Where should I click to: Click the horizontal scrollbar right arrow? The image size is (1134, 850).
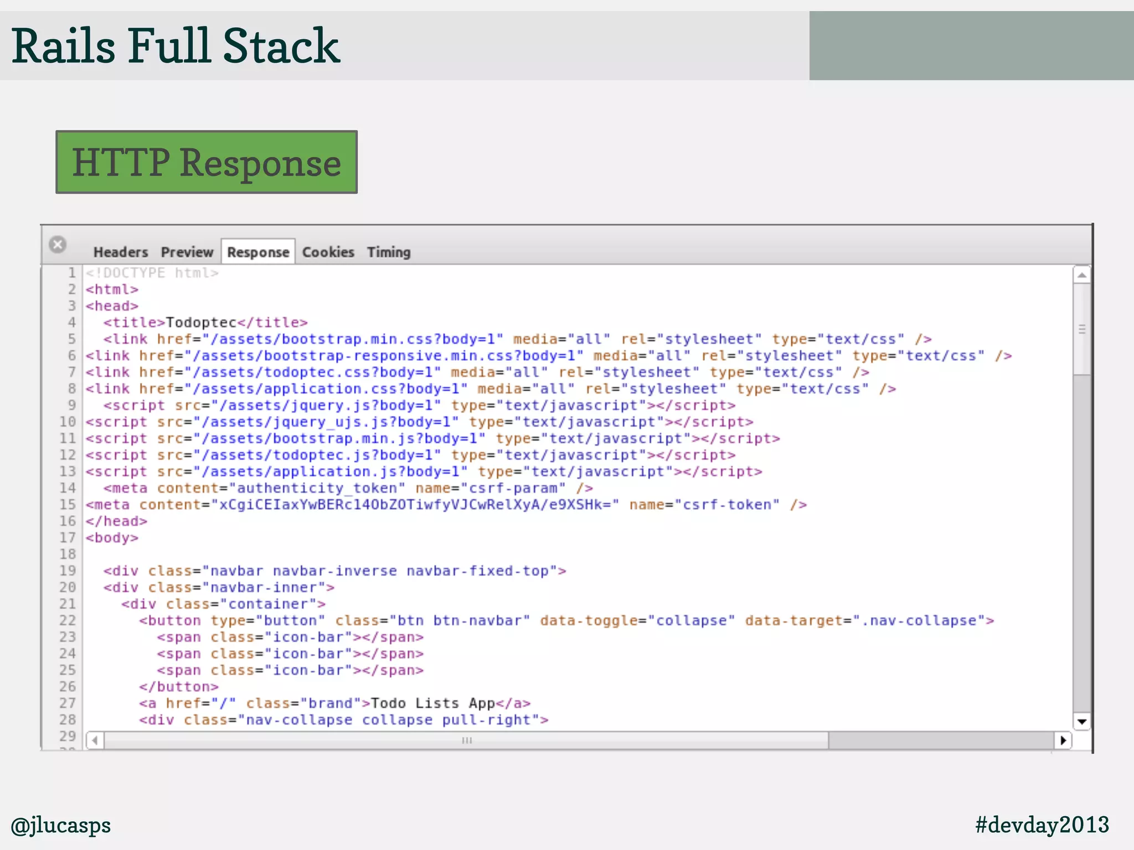[x=1063, y=740]
